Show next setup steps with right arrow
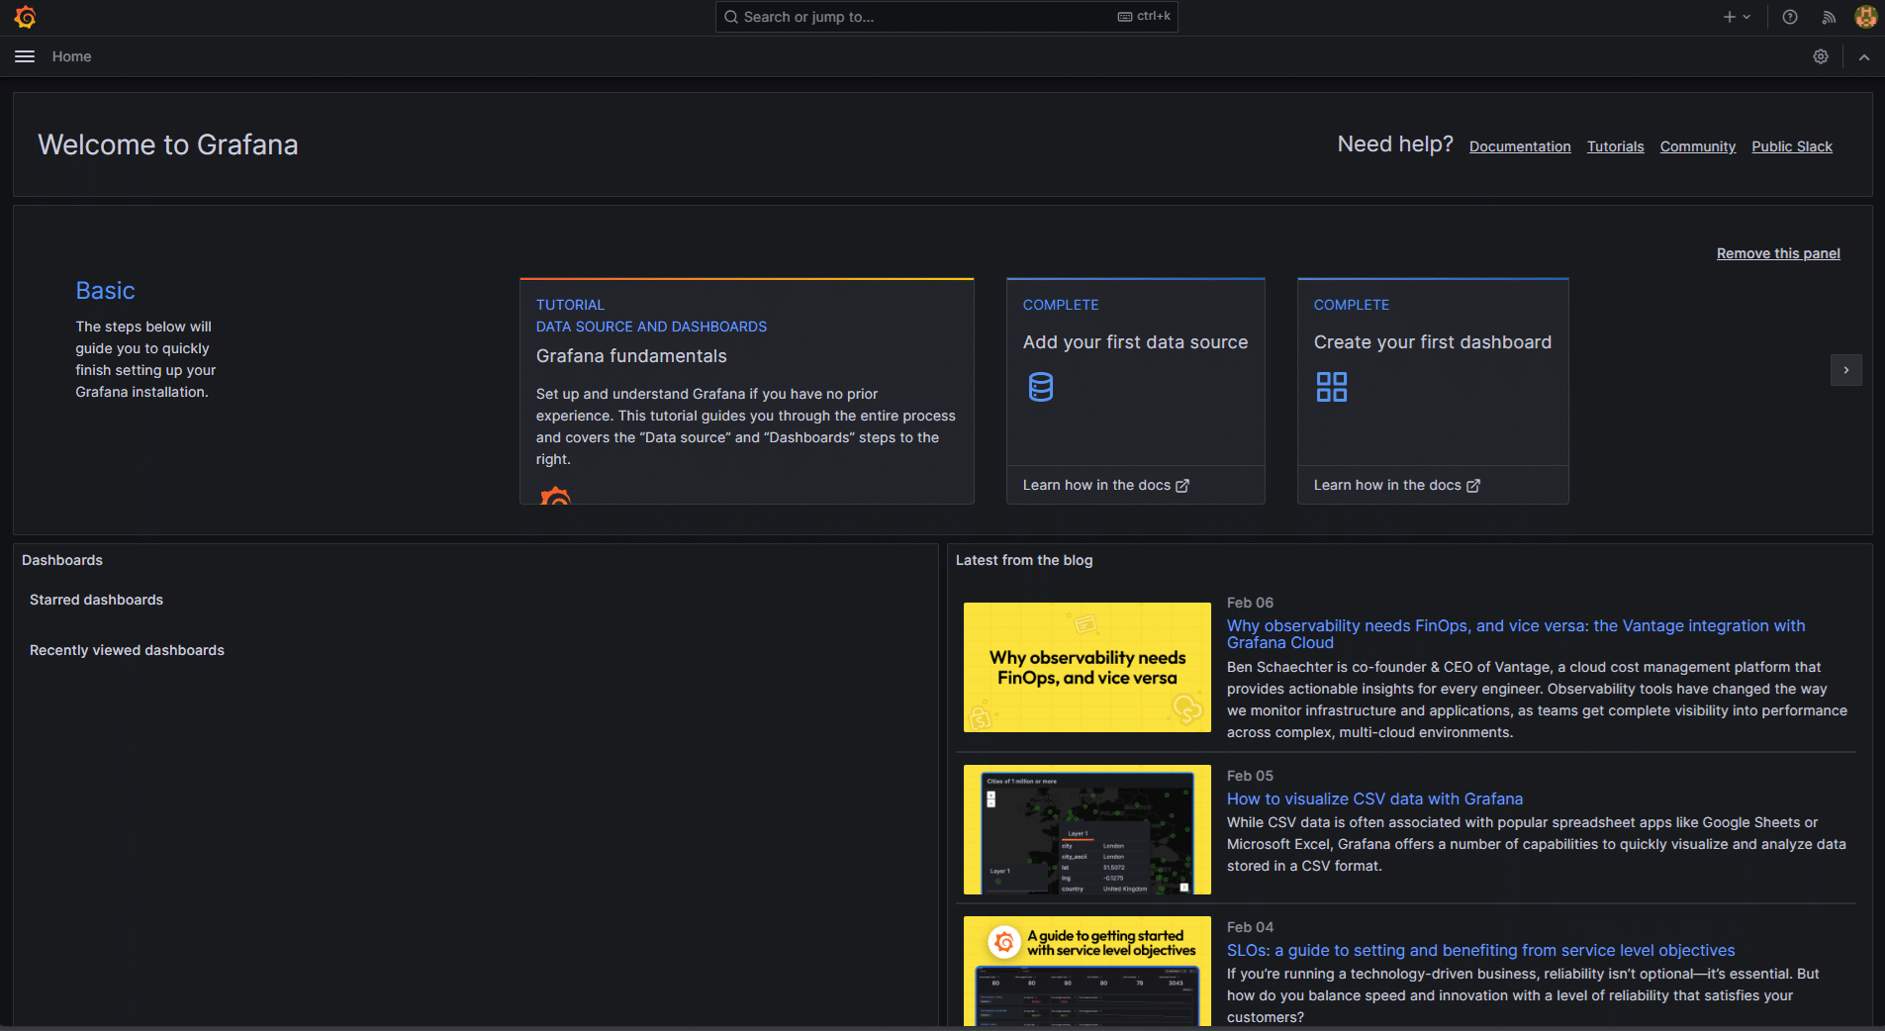 tap(1846, 370)
